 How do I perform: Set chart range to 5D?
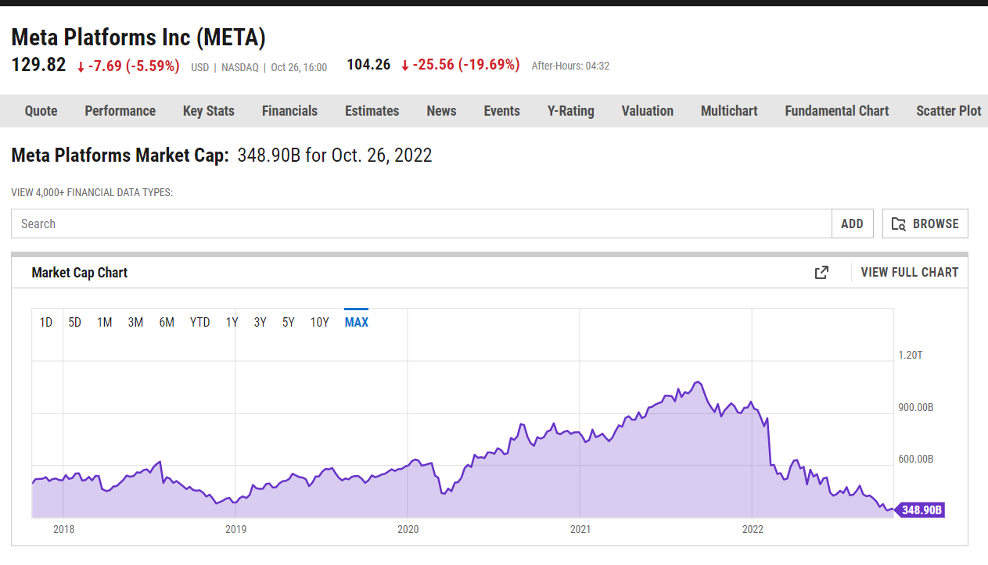[75, 322]
